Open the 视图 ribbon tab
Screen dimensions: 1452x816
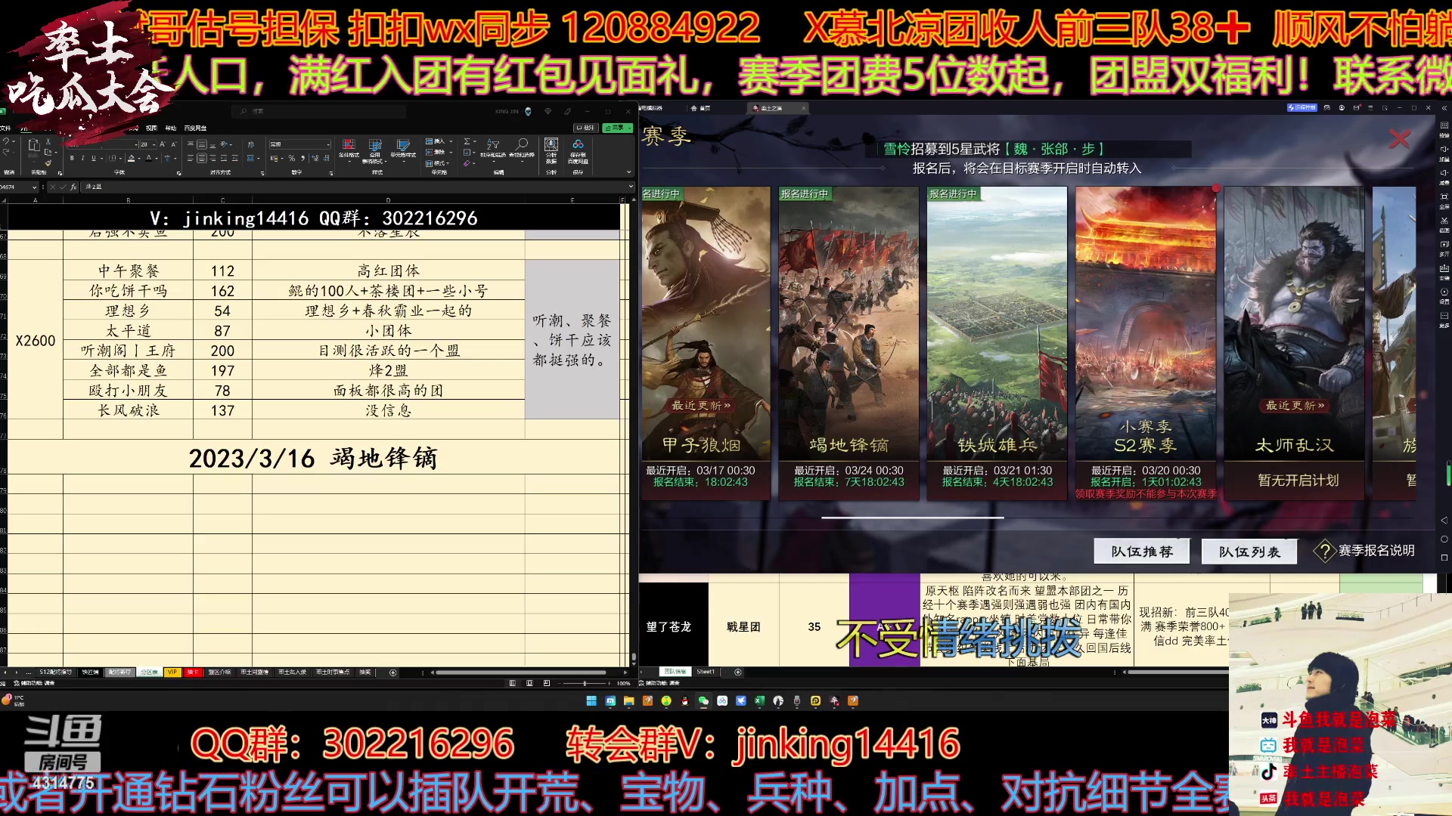pos(151,128)
